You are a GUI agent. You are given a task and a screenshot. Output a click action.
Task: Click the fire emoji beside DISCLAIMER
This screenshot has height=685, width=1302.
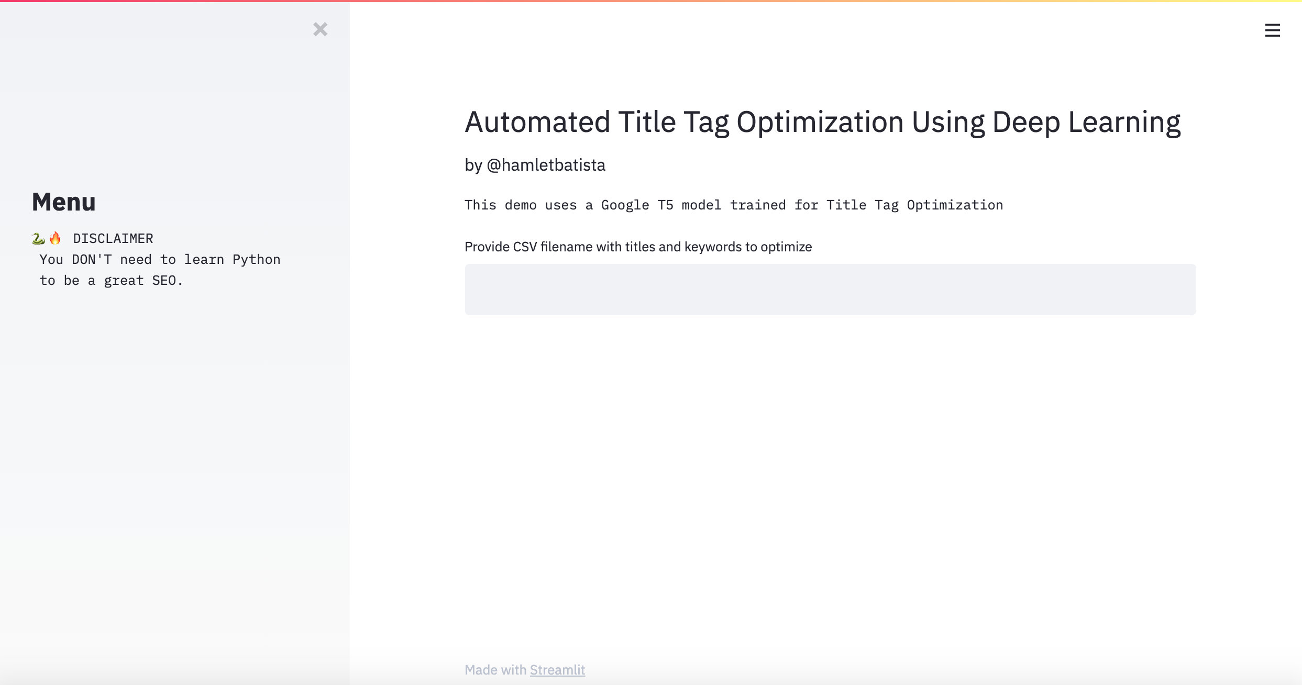pyautogui.click(x=55, y=238)
